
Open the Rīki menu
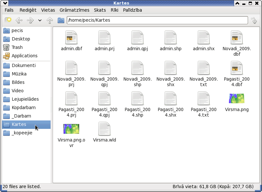click(114, 10)
